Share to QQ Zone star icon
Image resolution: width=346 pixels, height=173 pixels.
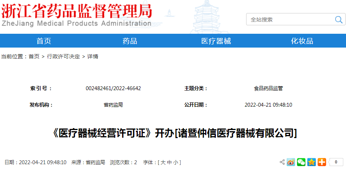point(312,162)
